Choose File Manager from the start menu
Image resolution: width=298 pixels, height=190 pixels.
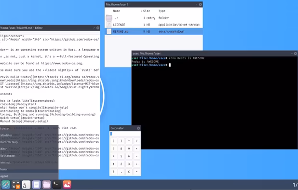[29, 156]
